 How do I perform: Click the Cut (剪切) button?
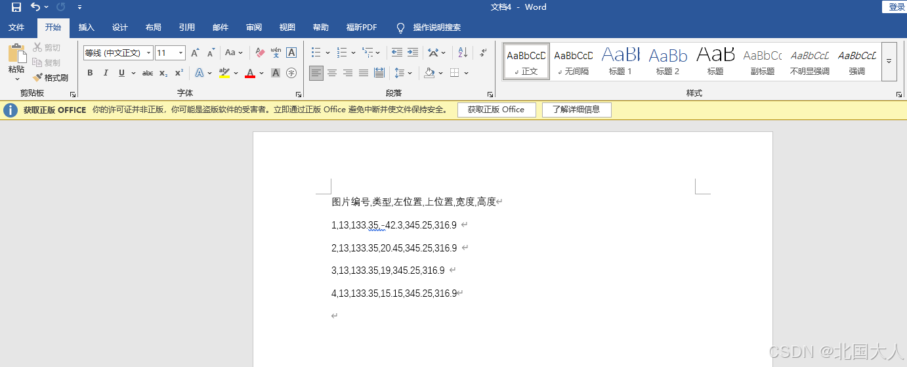pyautogui.click(x=47, y=48)
